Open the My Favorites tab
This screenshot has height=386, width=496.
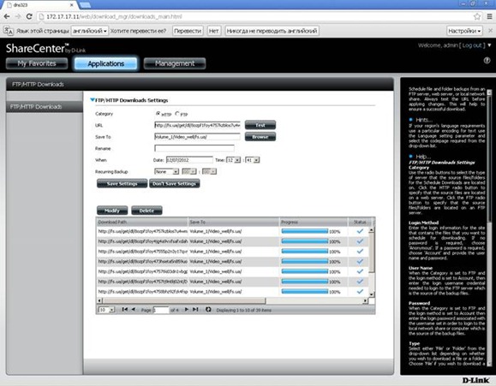pos(37,63)
